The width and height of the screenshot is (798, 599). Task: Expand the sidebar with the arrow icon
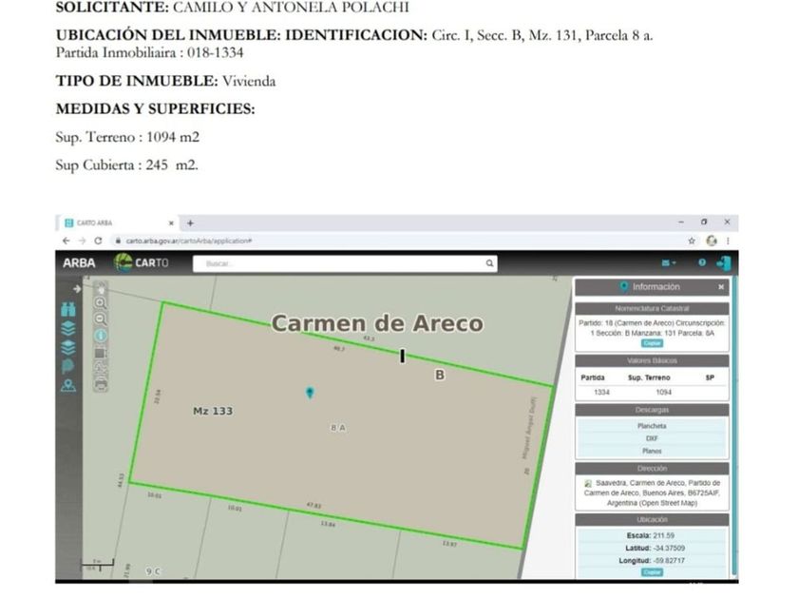click(x=76, y=289)
